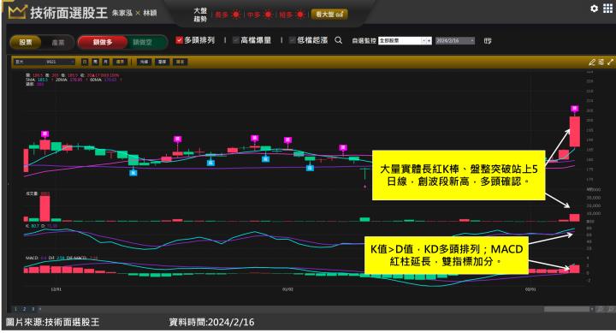The image size is (616, 333).
Task: Click the search magnifier icon
Action: tap(338, 40)
